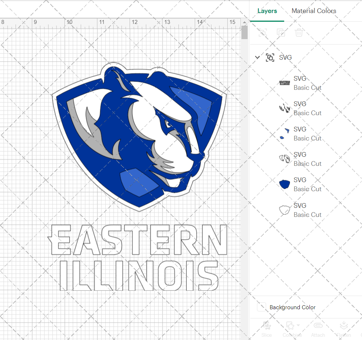Click the SVG group label
Screen dimensions: 362x340
coord(285,57)
